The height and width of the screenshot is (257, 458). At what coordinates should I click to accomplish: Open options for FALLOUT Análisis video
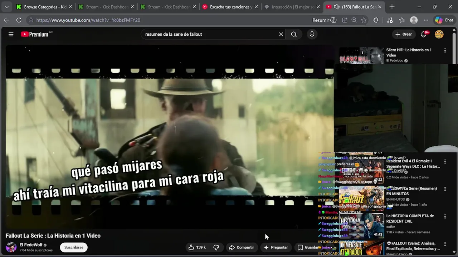pos(445,244)
